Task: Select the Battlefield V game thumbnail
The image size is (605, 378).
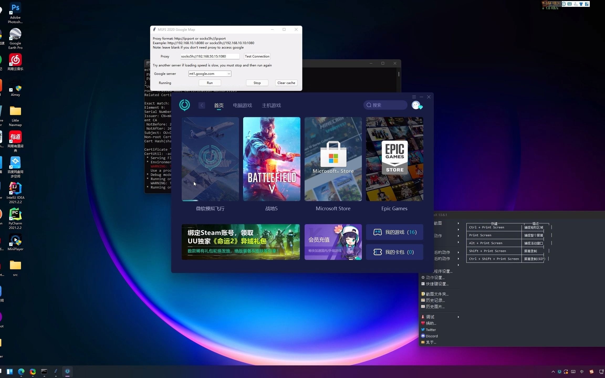Action: pyautogui.click(x=272, y=159)
